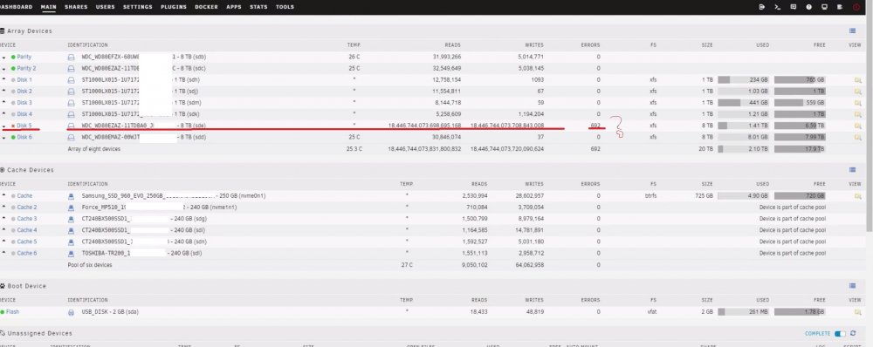
Task: Spin up Disk 3 using its arrow
Action: (3, 102)
